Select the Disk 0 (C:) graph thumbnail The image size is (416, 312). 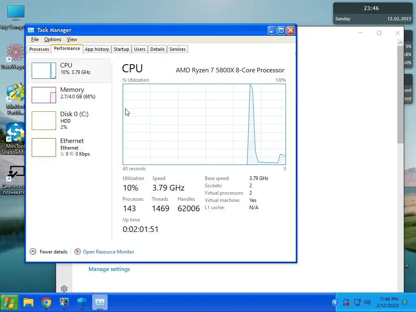pos(44,120)
